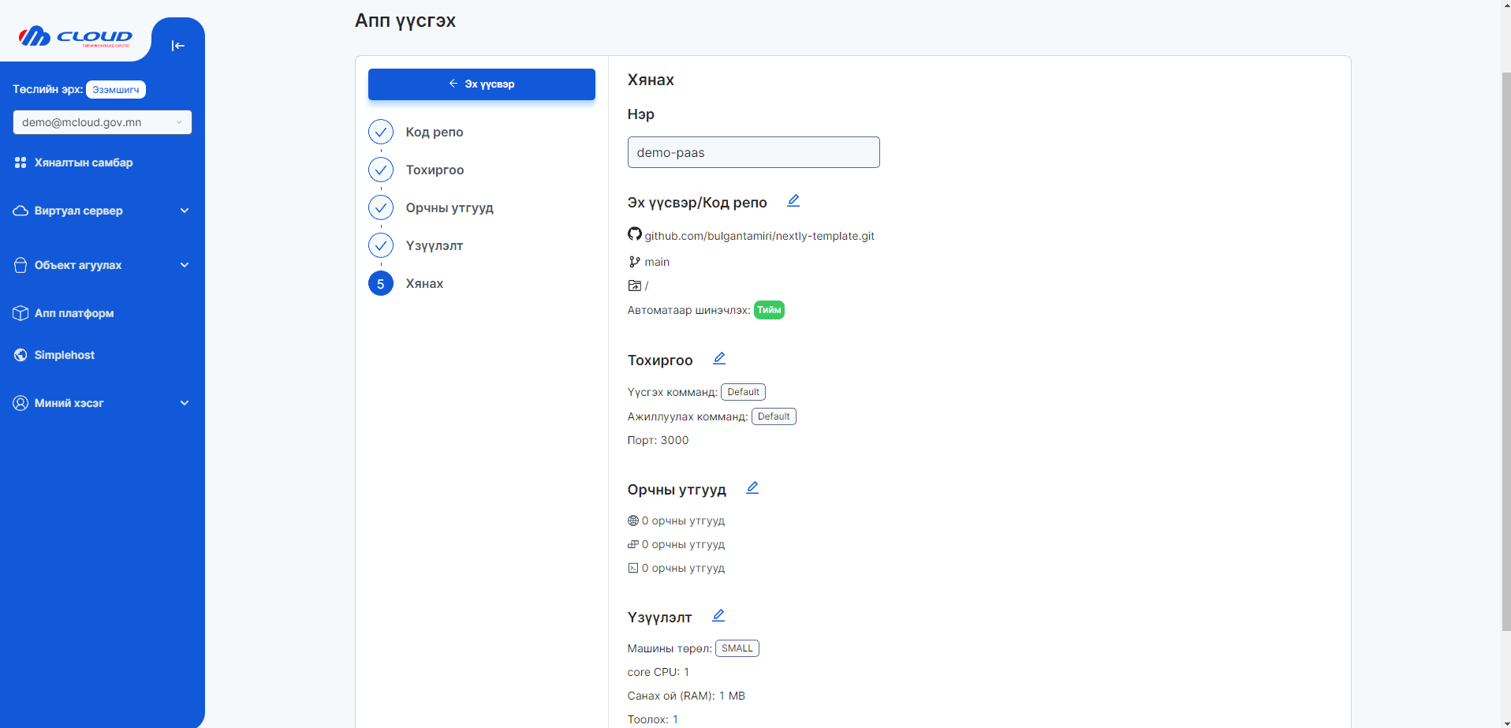1511x728 pixels.
Task: Open the demo@mcloud.gov.mn account dropdown
Action: coord(102,122)
